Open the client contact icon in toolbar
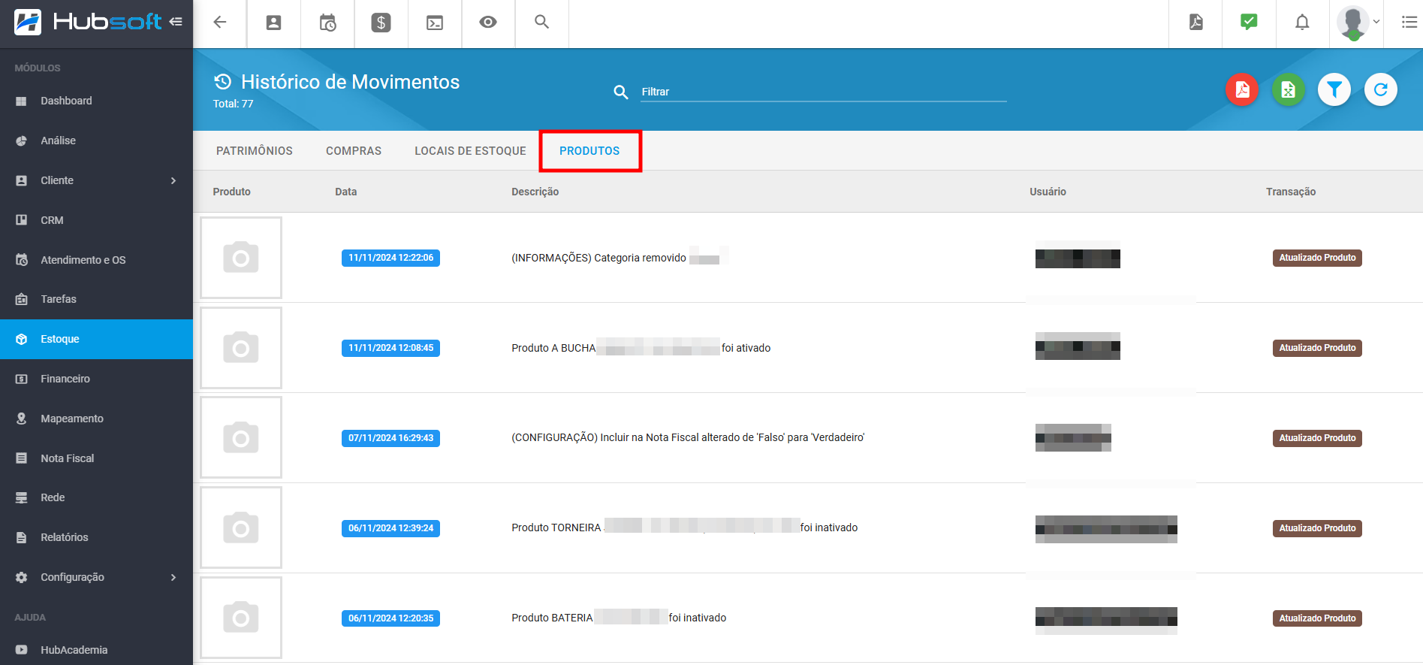1423x665 pixels. tap(274, 23)
